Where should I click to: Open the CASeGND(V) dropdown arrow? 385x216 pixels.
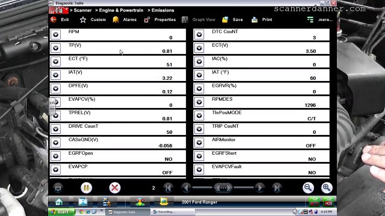[x=56, y=142]
